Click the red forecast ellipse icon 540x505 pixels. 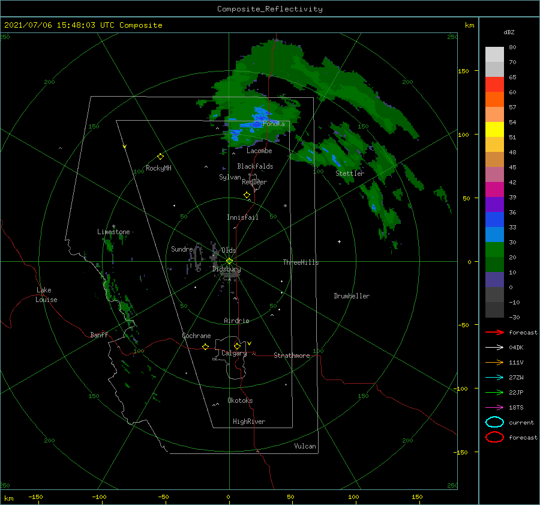pyautogui.click(x=494, y=437)
